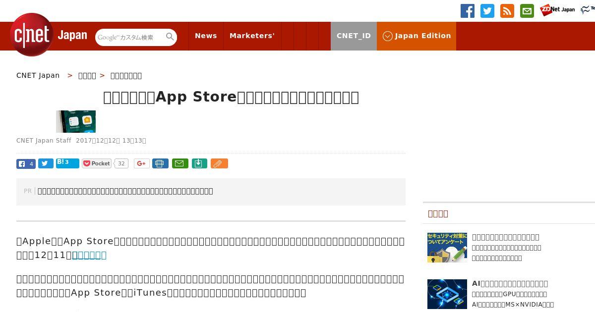Open the sidebar headline starting with AI

point(510,284)
